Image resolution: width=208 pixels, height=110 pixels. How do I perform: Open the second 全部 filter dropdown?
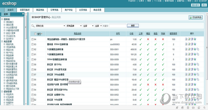tap(98, 26)
